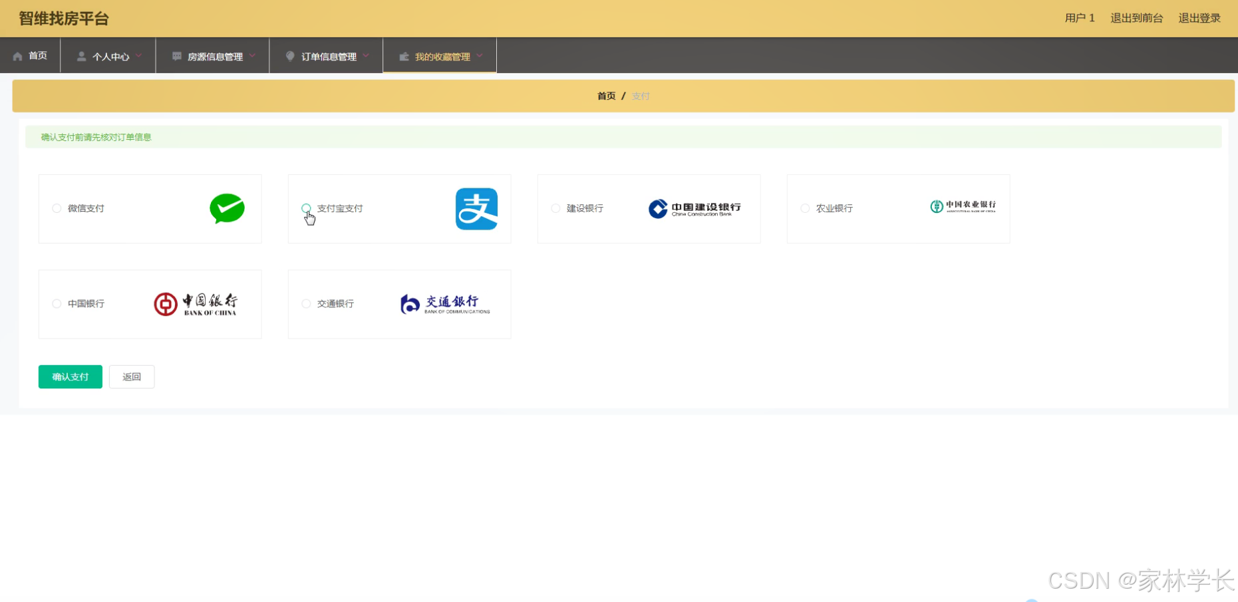Click the 建设银行 label text

(x=585, y=208)
